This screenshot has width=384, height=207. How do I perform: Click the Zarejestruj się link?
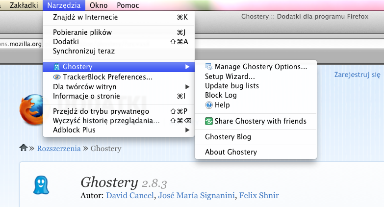point(357,75)
